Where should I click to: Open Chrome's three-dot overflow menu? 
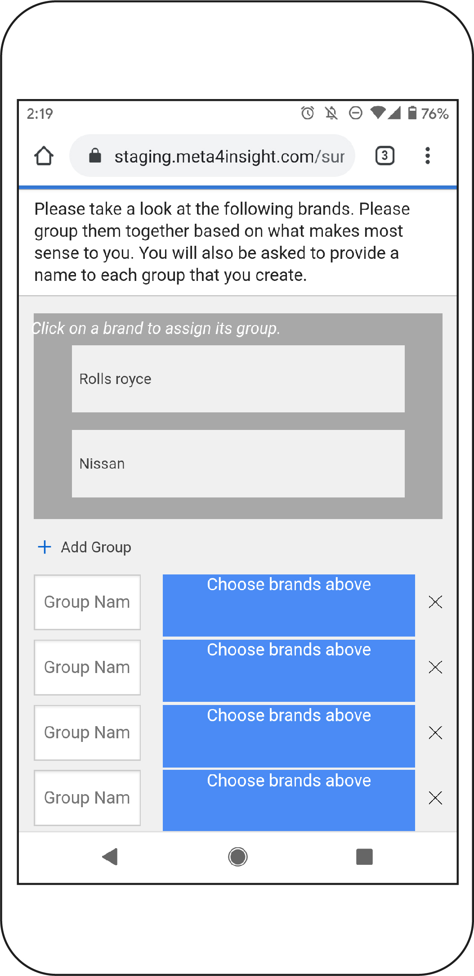428,156
